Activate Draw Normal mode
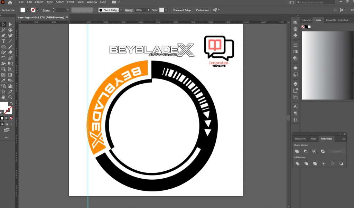Image resolution: width=354 pixels, height=208 pixels. click(2, 124)
